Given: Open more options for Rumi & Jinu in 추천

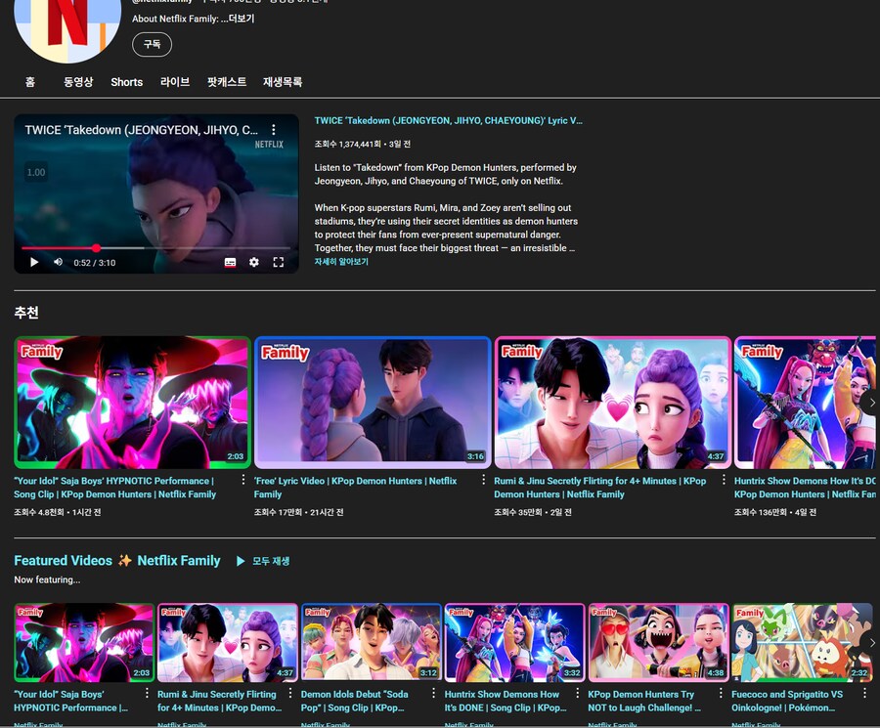Looking at the screenshot, I should tap(724, 480).
